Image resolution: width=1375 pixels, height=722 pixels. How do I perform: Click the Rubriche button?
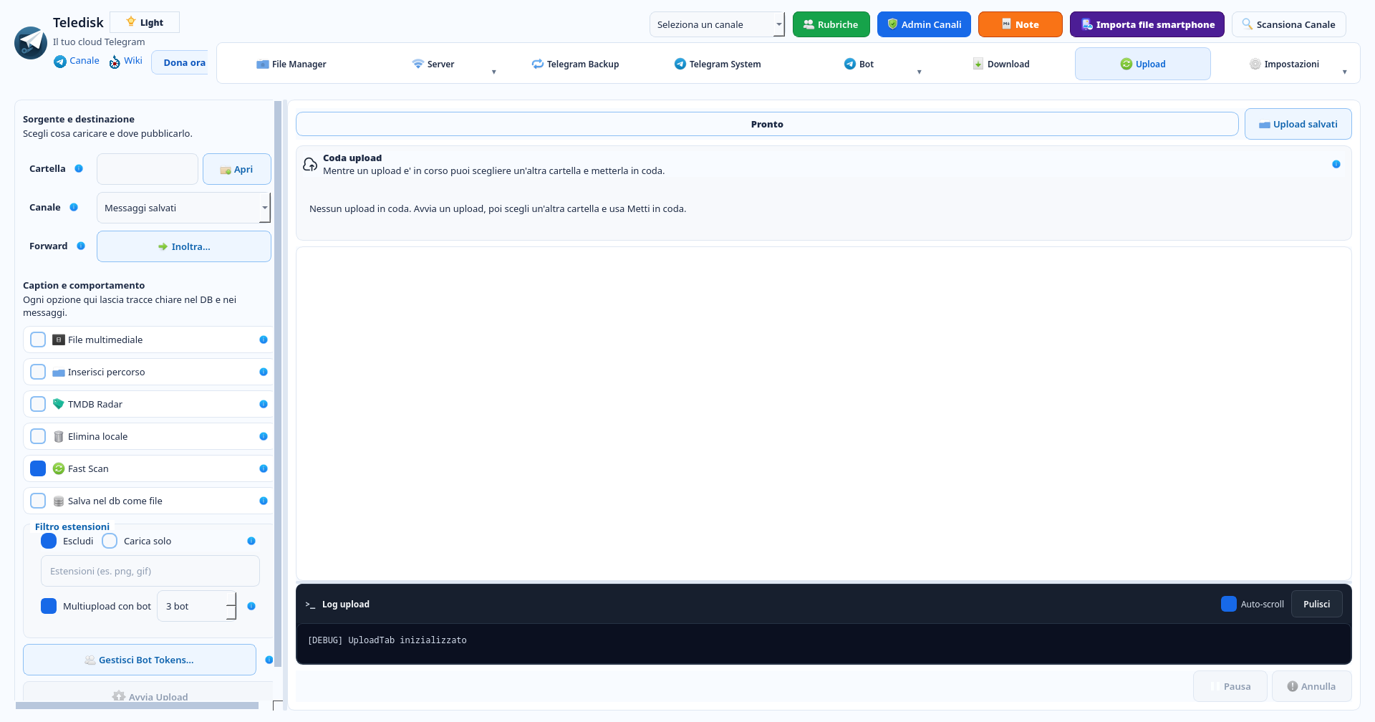coord(831,24)
